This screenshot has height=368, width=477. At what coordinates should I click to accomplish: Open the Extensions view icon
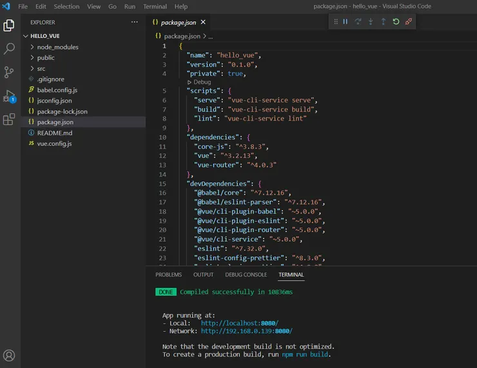[x=9, y=119]
